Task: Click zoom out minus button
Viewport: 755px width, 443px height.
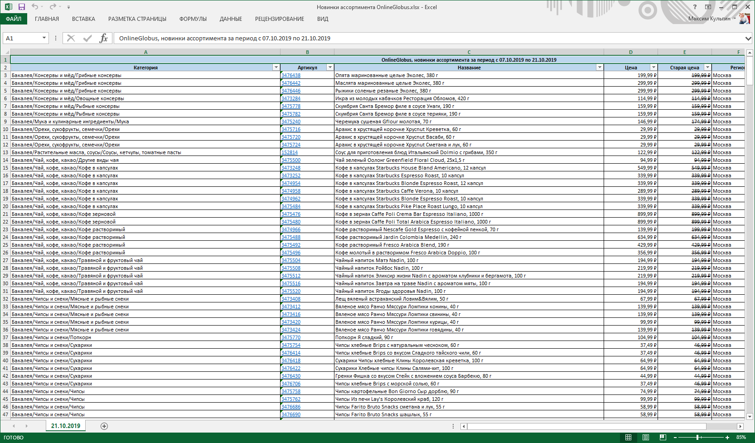Action: 675,438
